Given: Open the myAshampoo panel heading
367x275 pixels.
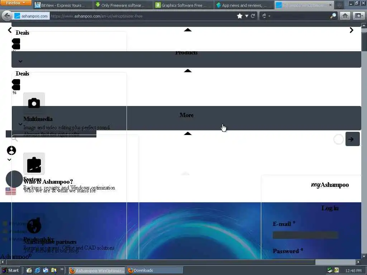Looking at the screenshot, I should point(330,185).
